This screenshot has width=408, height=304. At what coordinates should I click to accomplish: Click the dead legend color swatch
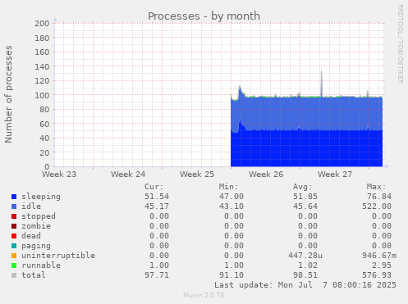click(x=14, y=236)
